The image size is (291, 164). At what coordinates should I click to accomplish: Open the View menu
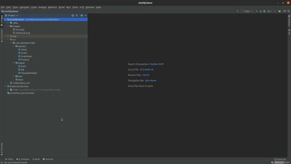pyautogui.click(x=15, y=7)
